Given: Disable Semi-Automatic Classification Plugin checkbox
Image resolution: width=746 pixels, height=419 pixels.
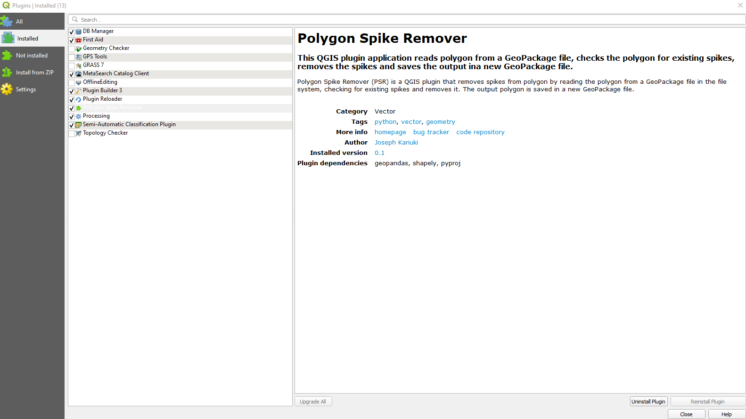Looking at the screenshot, I should point(72,125).
